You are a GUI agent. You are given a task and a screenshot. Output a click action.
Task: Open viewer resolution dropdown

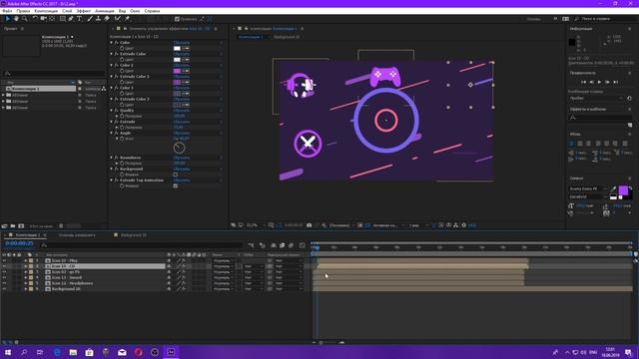pos(340,225)
